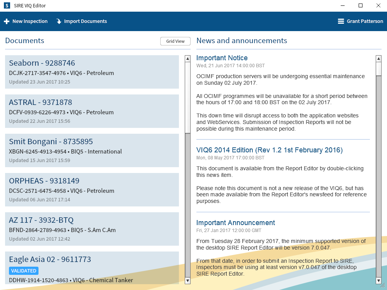Image resolution: width=387 pixels, height=290 pixels.
Task: Open the Smit Bongani - 8735895 document
Action: click(92, 150)
